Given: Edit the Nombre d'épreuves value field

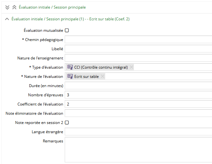Looking at the screenshot, I should tap(138, 95).
